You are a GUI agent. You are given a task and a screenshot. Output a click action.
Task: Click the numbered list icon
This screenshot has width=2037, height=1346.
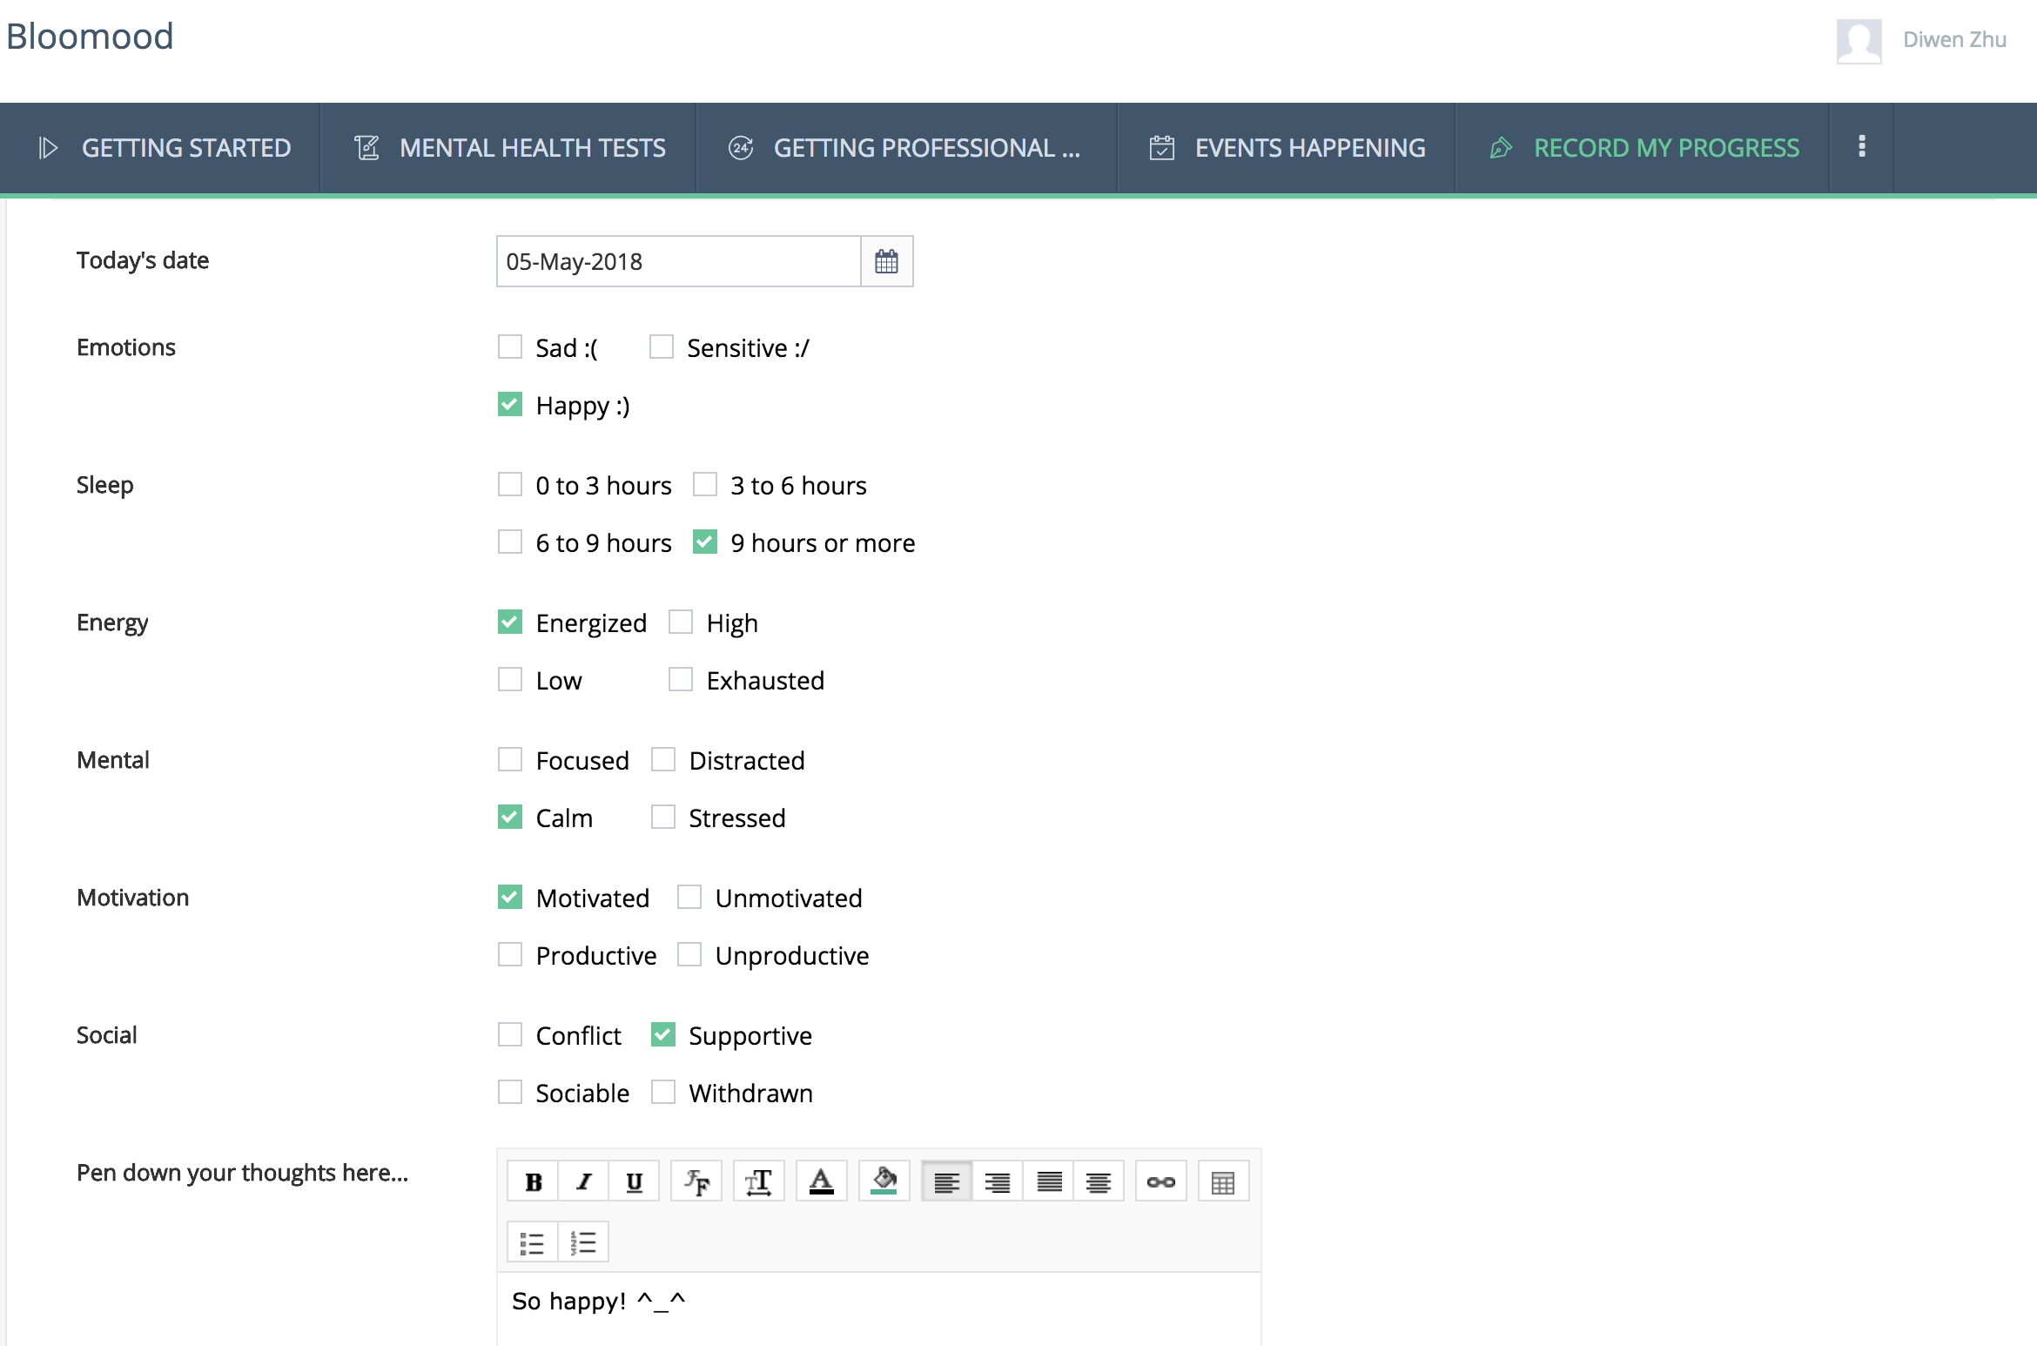coord(583,1242)
